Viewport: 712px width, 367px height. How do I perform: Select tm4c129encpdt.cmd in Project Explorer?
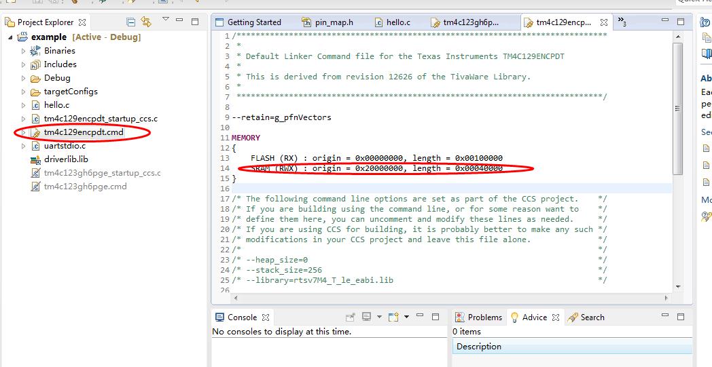(x=84, y=132)
